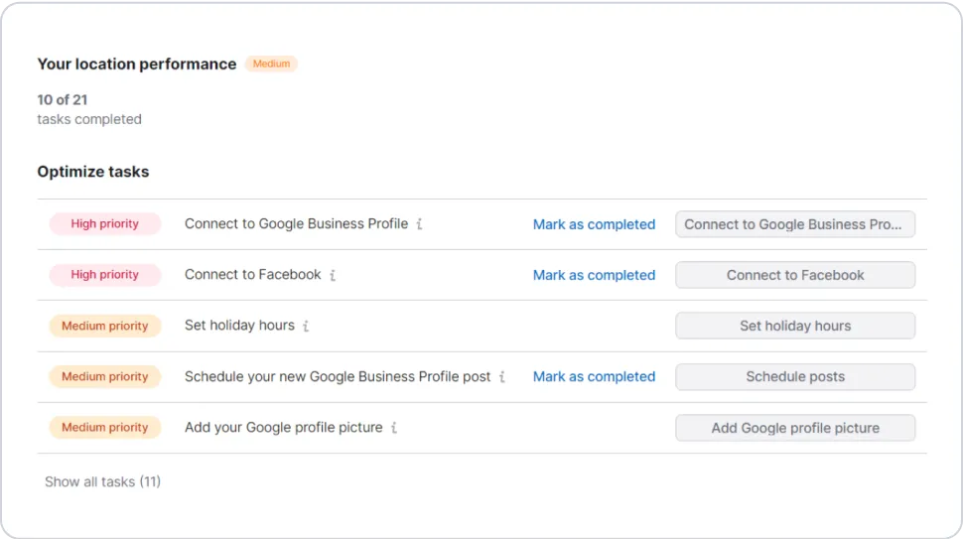Image resolution: width=963 pixels, height=539 pixels.
Task: Open info icon beside Connect to Facebook
Action: (333, 275)
